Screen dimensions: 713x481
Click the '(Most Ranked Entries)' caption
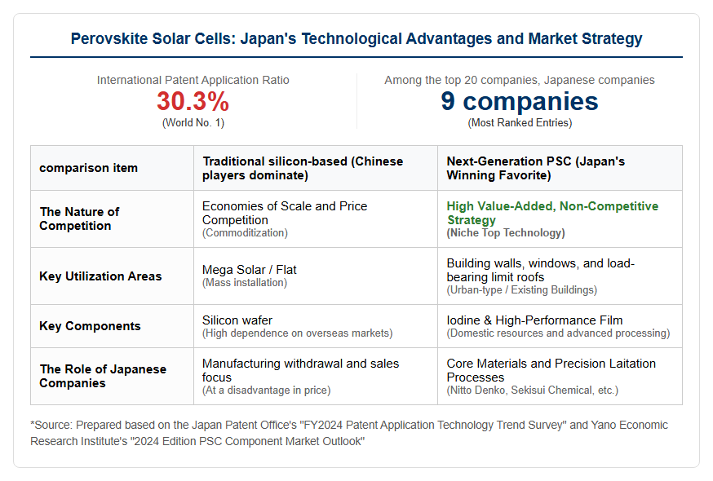(x=520, y=123)
